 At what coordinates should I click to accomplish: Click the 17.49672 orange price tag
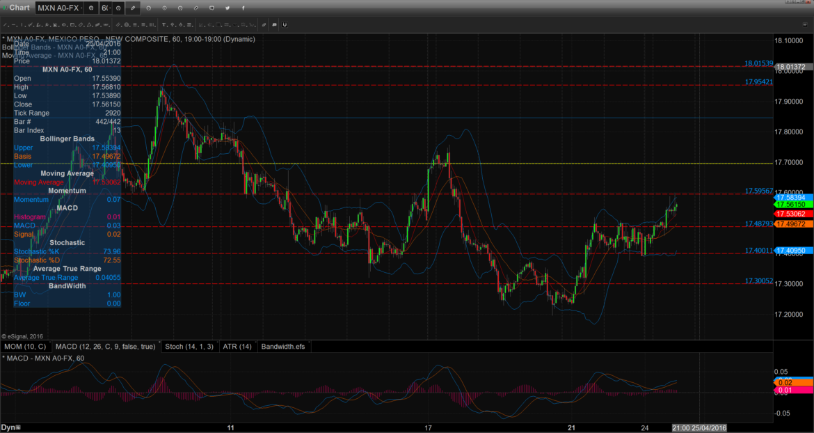click(x=790, y=223)
